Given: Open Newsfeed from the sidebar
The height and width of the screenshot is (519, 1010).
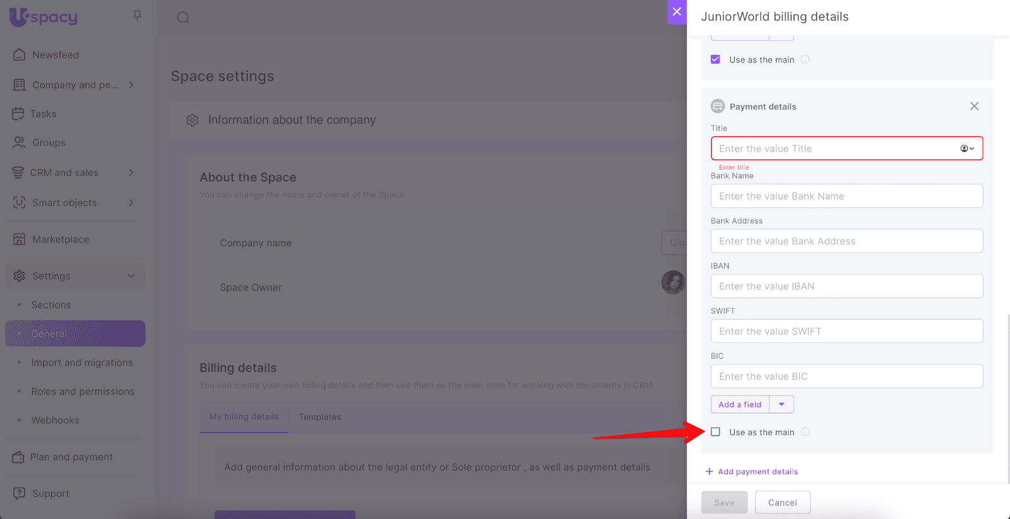Looking at the screenshot, I should [56, 55].
